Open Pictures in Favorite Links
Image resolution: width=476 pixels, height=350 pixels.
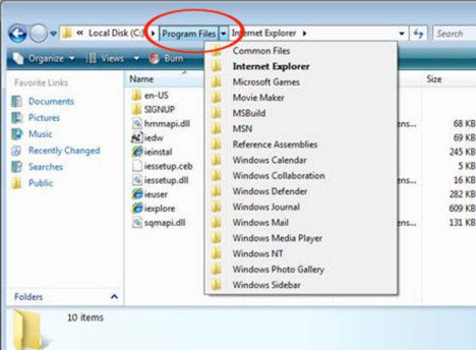44,118
